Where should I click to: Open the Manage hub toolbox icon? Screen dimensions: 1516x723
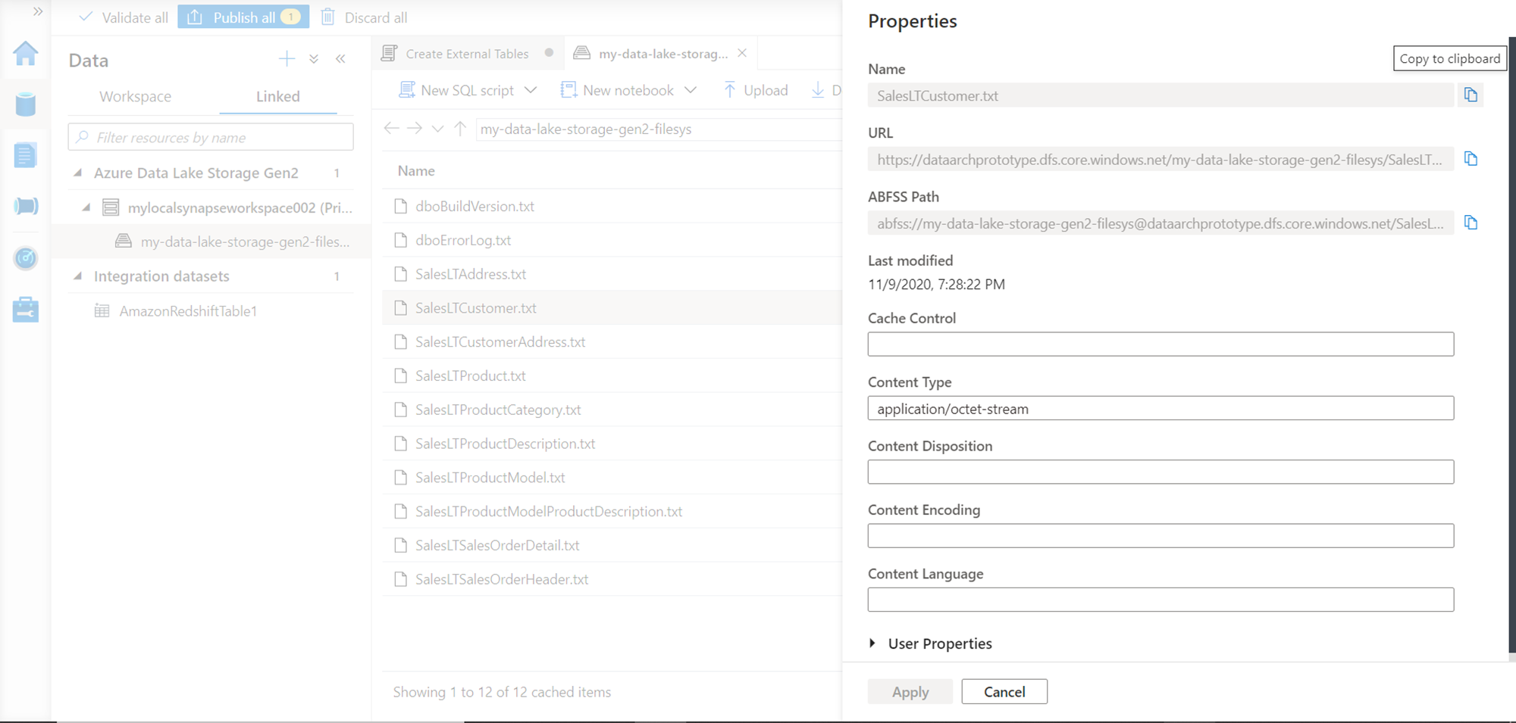coord(26,310)
